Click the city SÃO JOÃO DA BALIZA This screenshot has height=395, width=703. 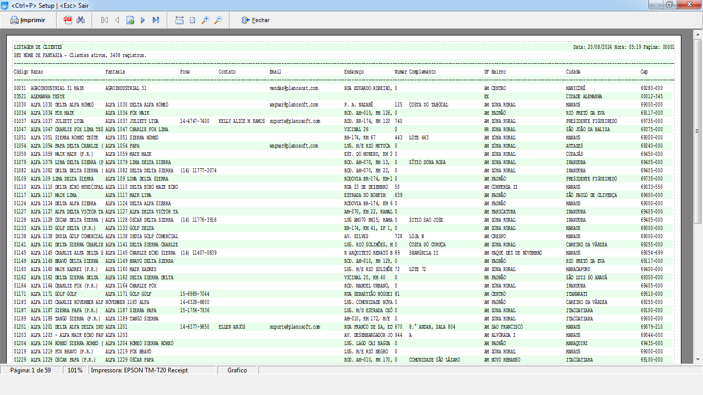588,130
